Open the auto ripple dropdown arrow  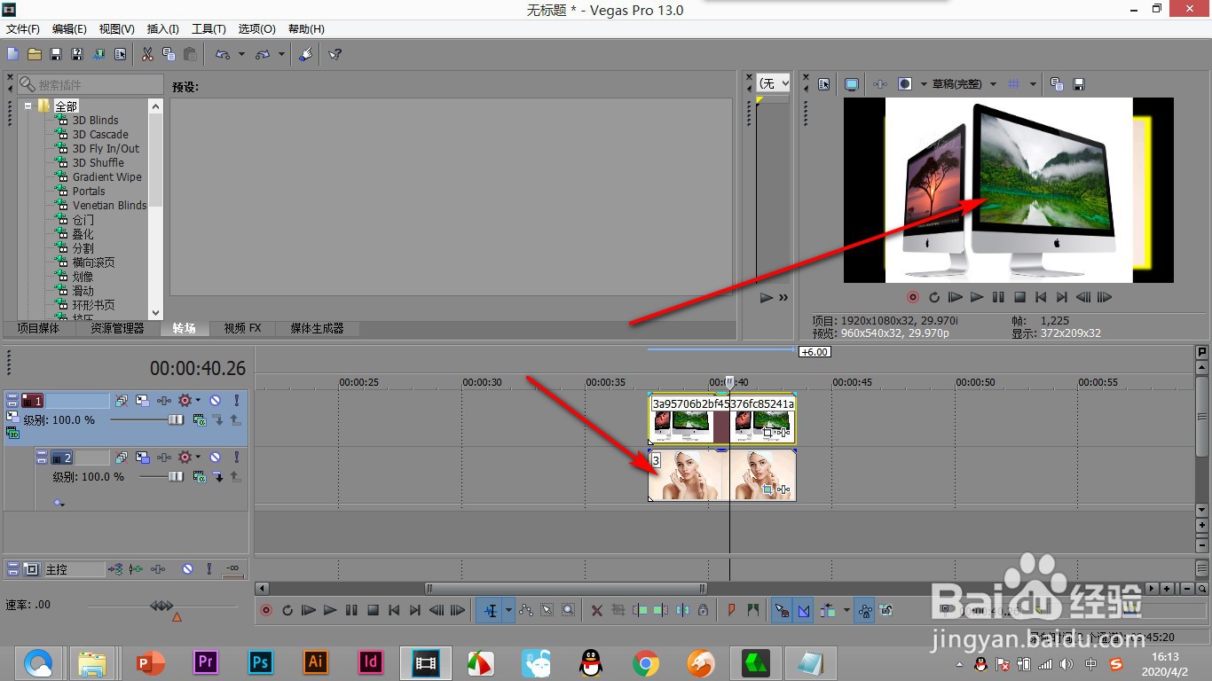(846, 610)
